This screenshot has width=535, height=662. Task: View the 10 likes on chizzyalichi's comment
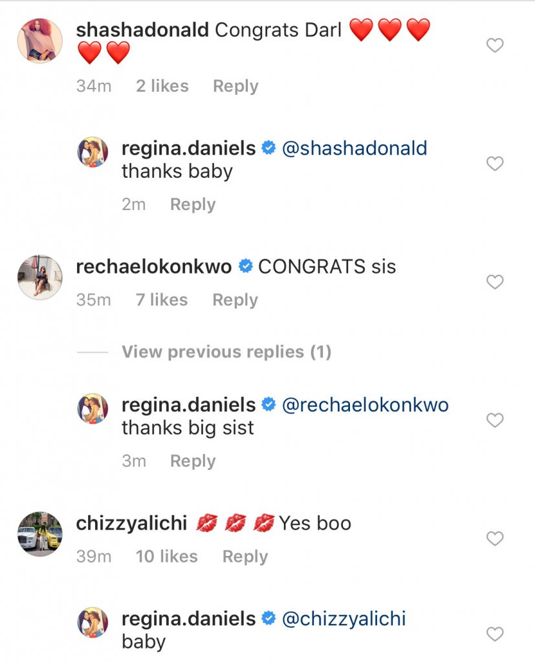pyautogui.click(x=166, y=557)
